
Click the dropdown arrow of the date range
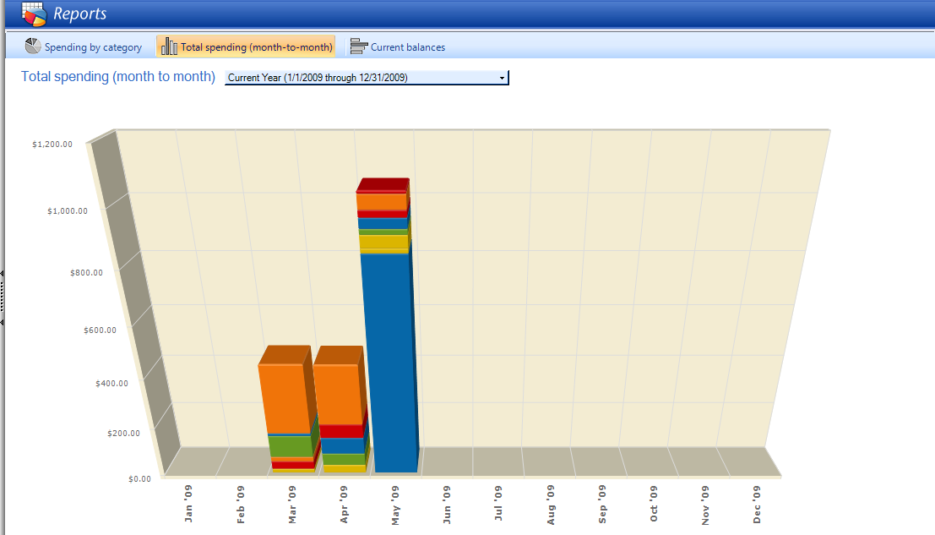(502, 78)
